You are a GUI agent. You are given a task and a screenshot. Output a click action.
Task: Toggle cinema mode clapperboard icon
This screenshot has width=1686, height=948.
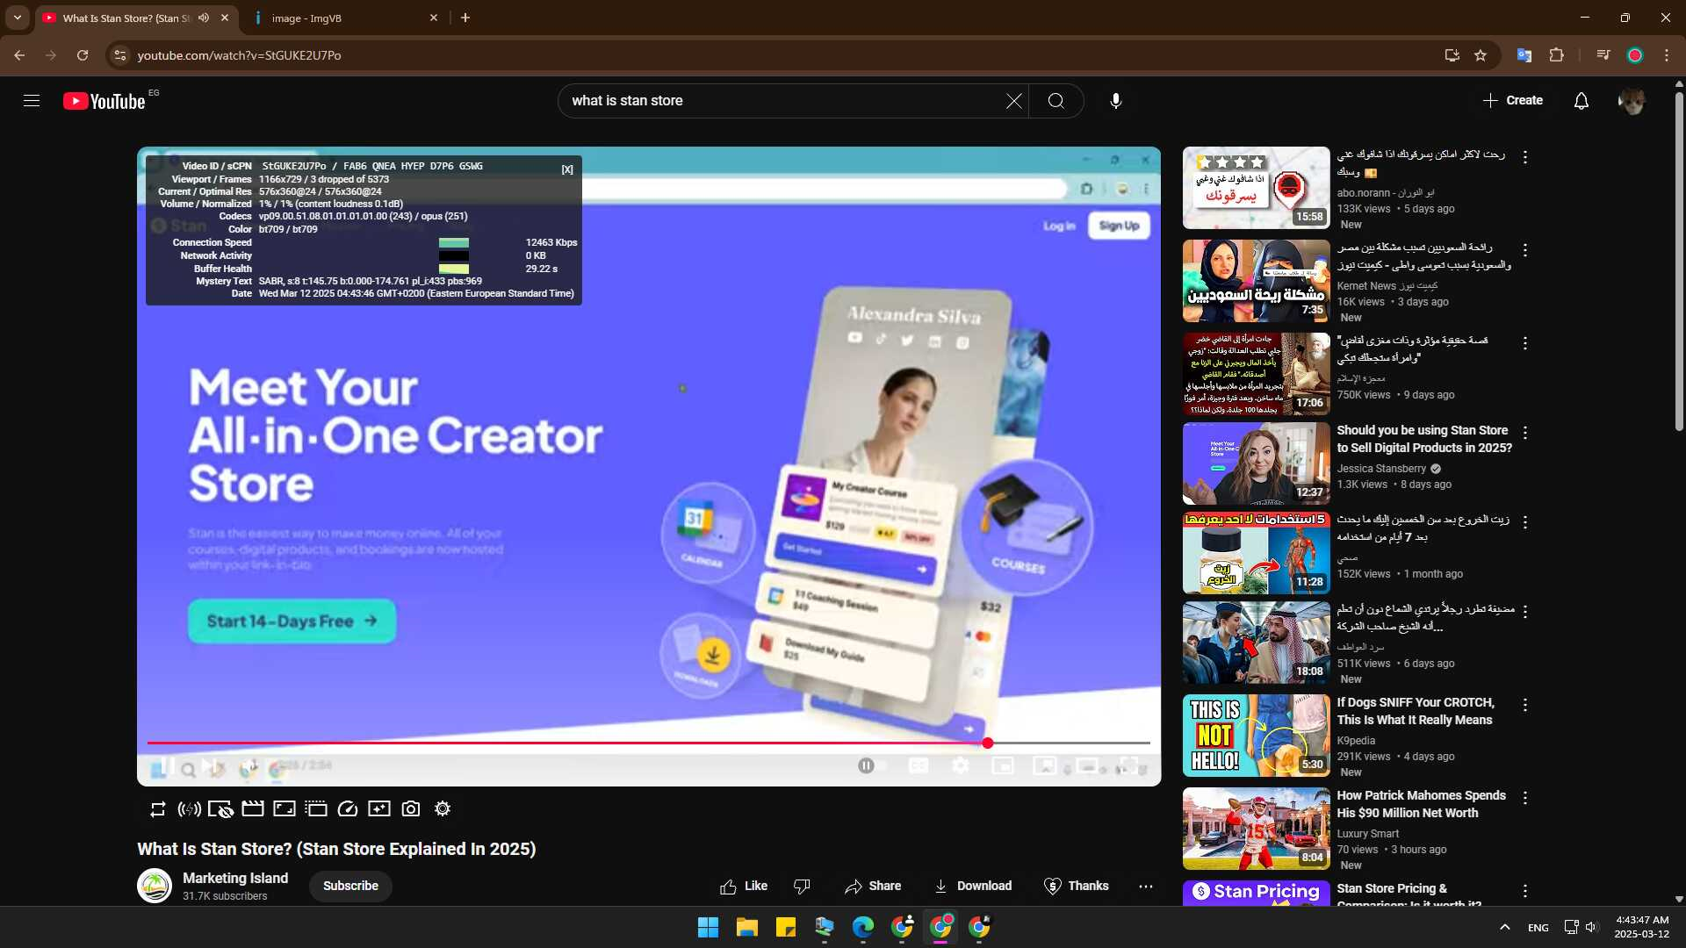pyautogui.click(x=253, y=809)
